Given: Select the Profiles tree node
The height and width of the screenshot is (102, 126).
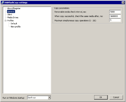Looking at the screenshot, I should 10,21.
